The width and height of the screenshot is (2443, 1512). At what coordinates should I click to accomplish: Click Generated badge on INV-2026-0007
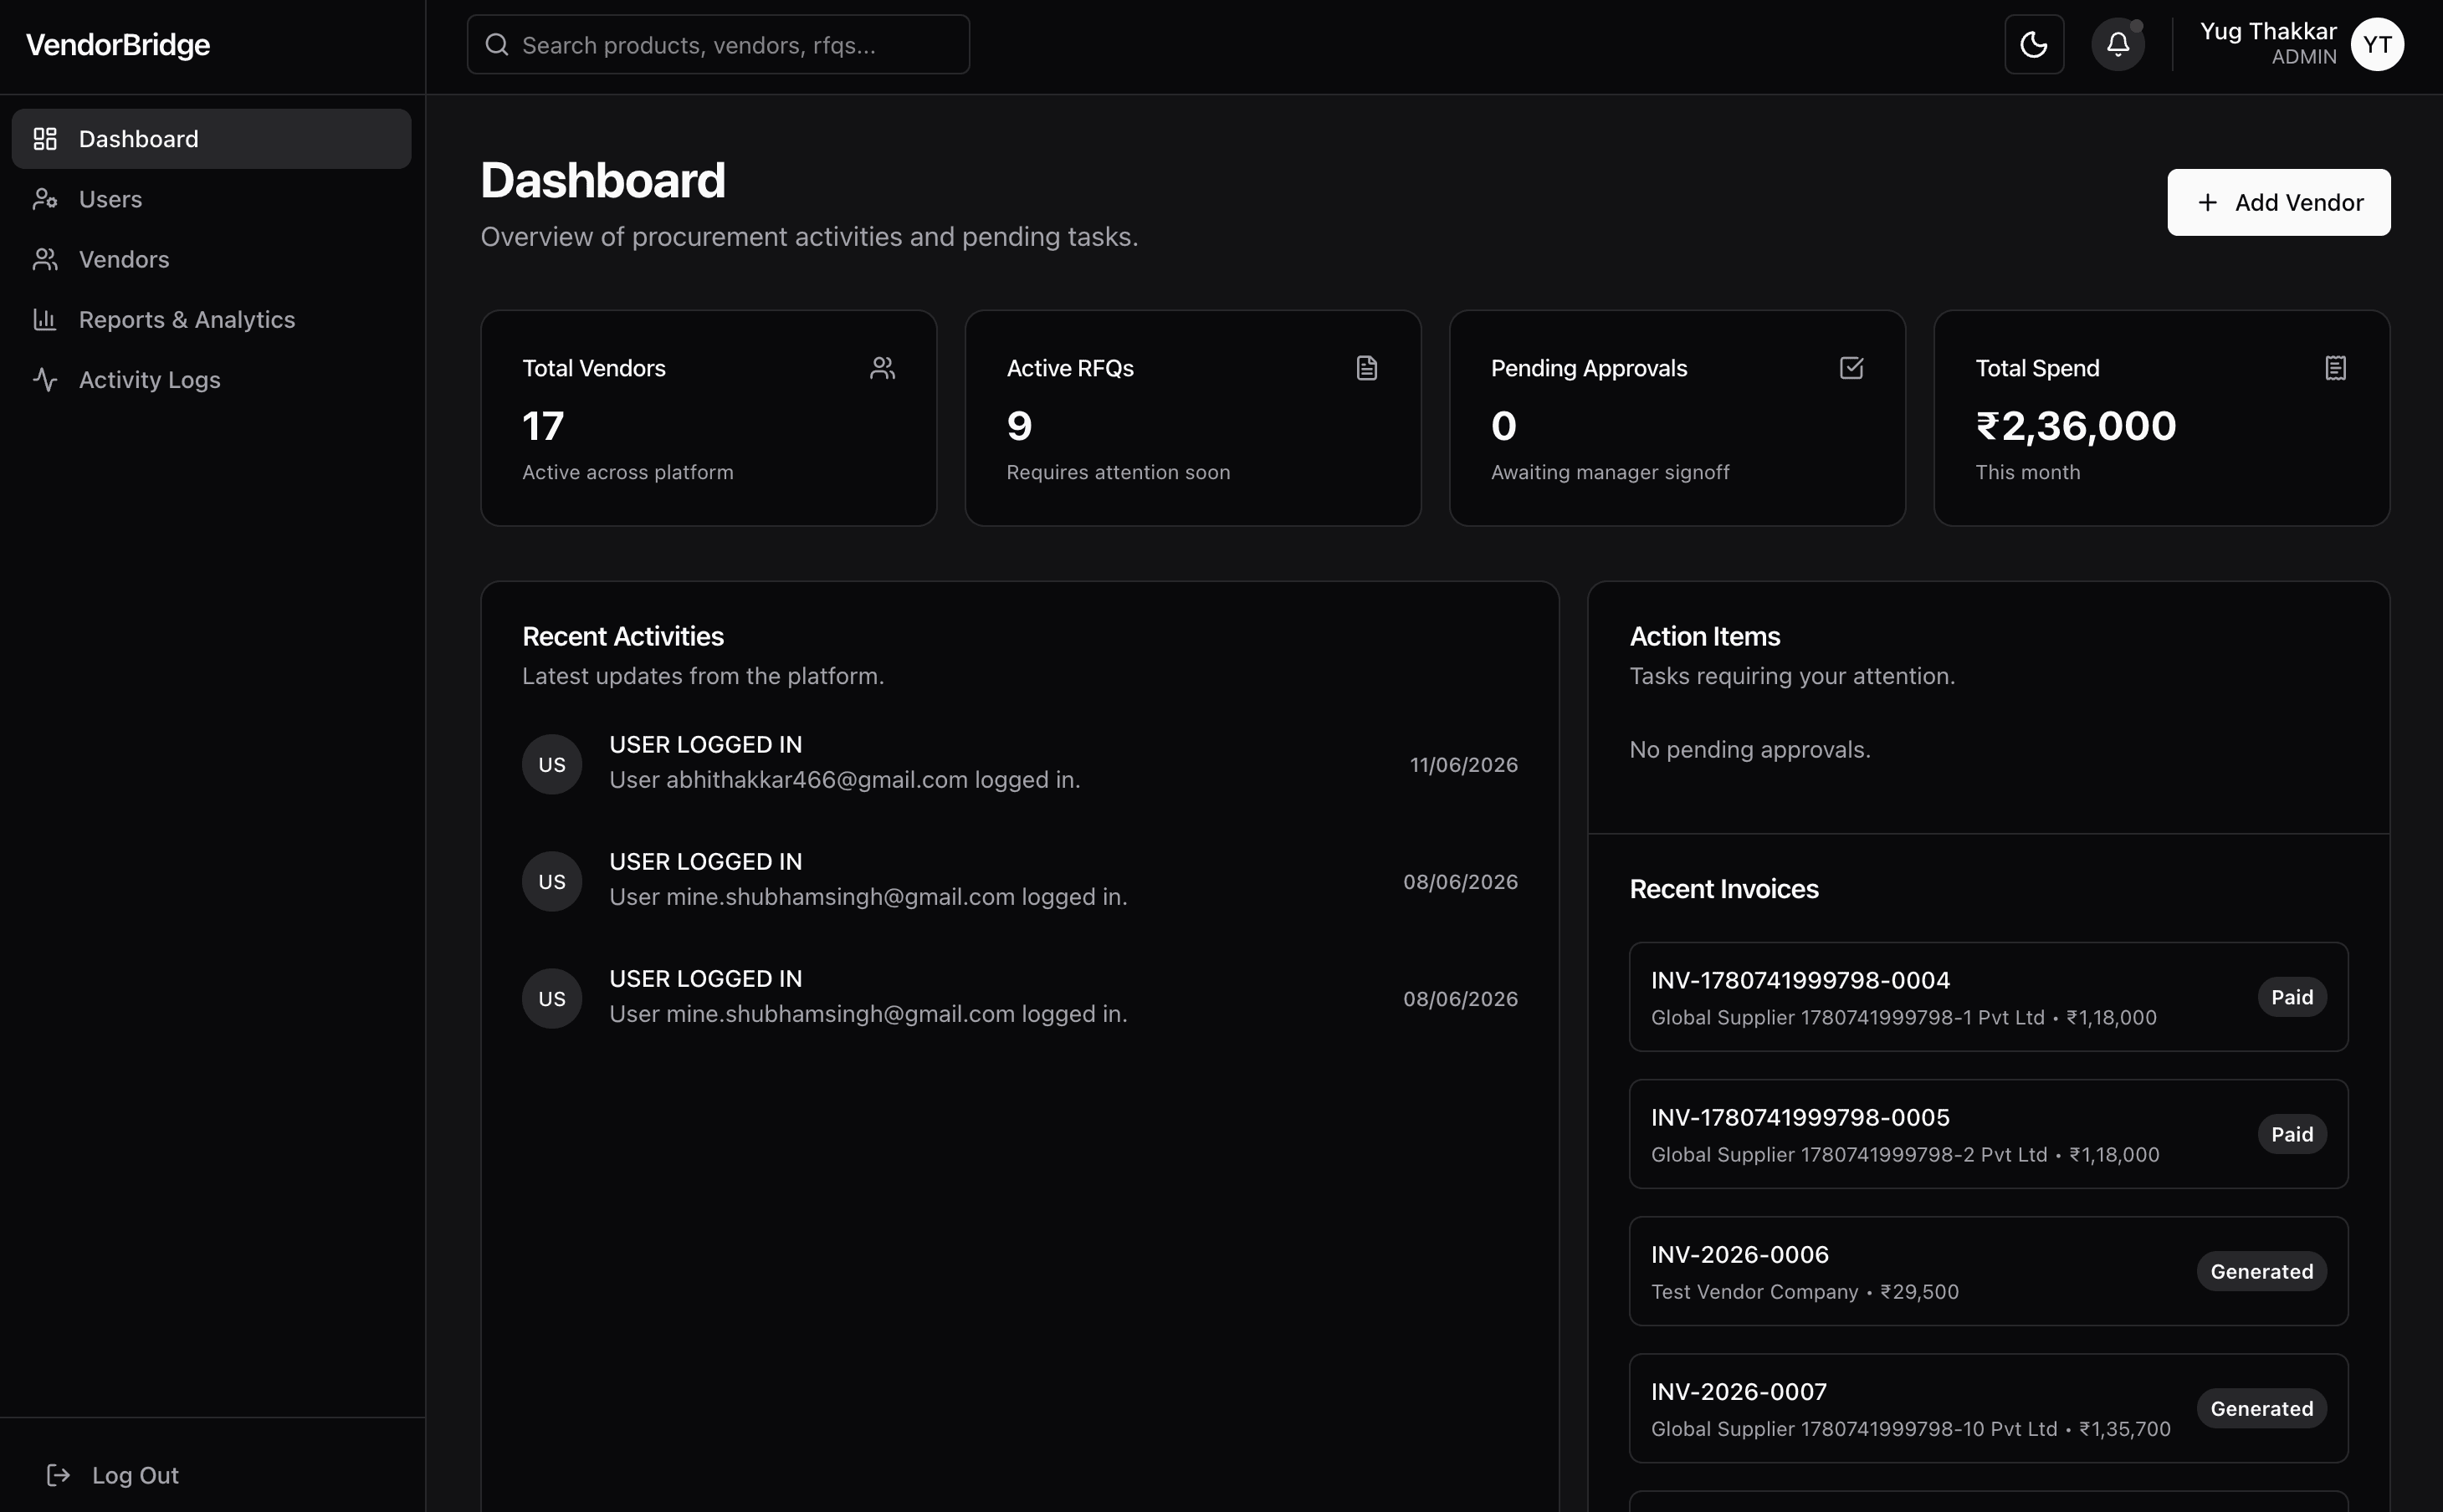pos(2261,1408)
